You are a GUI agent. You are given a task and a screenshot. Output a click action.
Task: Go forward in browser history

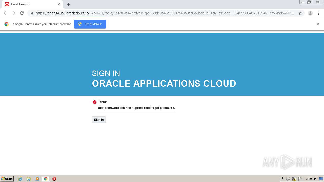point(14,13)
